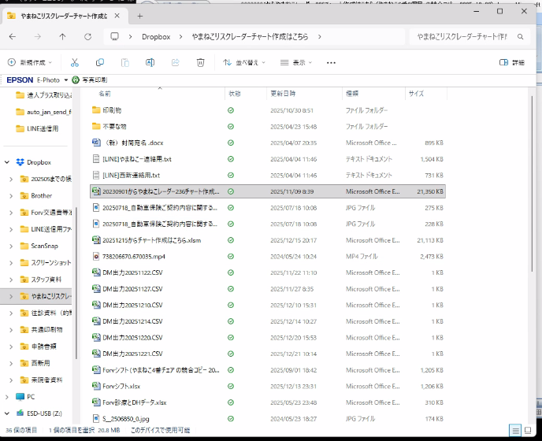
Task: Collapse the Dropbox tree node
Action: point(8,162)
